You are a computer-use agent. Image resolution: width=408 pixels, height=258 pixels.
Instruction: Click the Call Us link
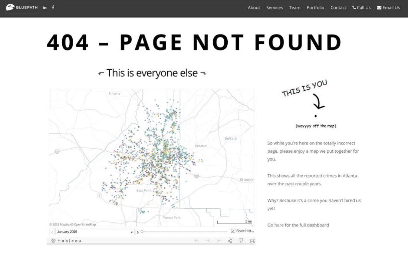coord(361,8)
